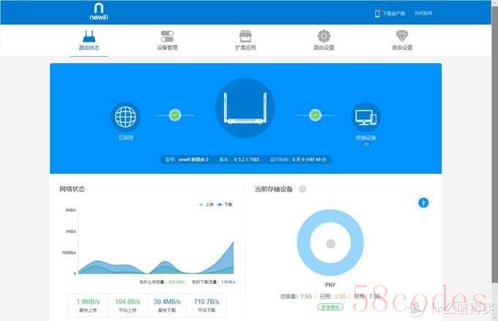Open the 扩展应用 extended apps tab
The width and height of the screenshot is (498, 321).
coord(245,48)
